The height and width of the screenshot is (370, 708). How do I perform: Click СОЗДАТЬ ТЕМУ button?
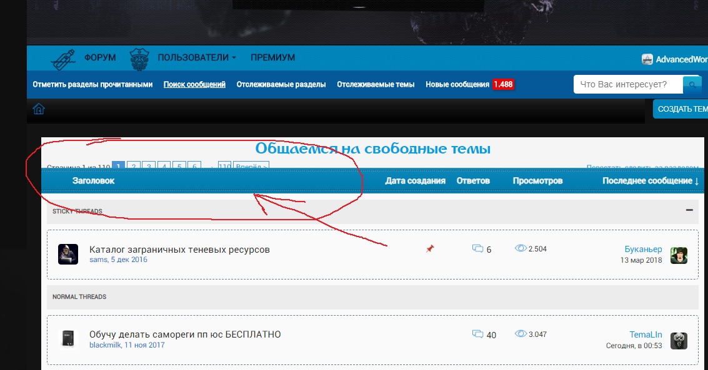pyautogui.click(x=681, y=109)
